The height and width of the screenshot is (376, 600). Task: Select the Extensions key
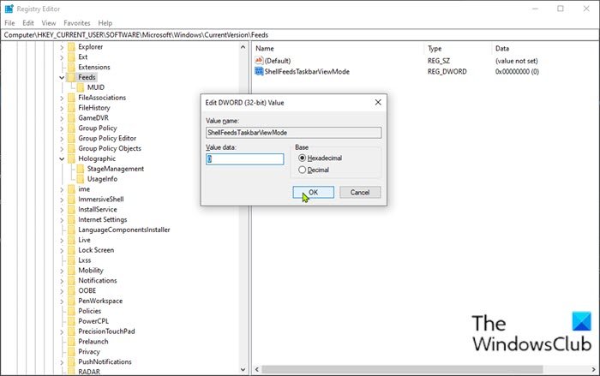click(x=94, y=67)
